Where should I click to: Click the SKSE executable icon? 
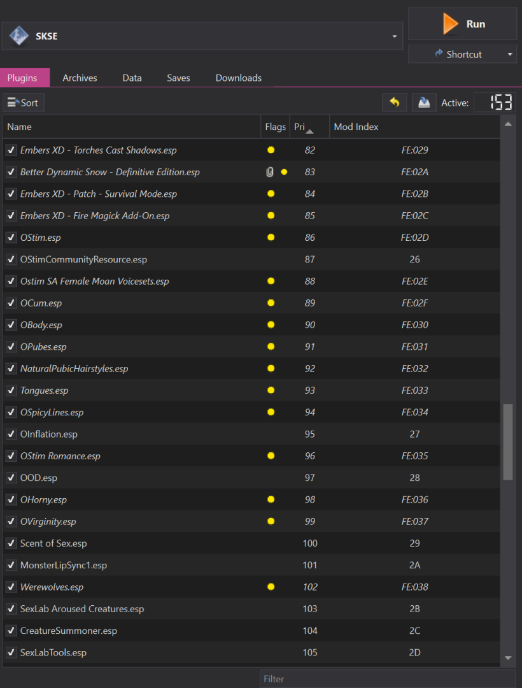click(x=19, y=36)
